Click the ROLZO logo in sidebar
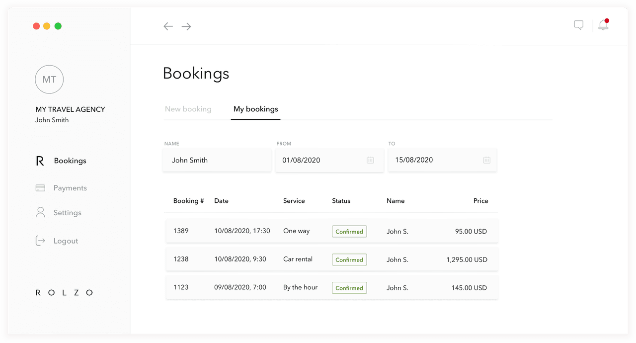 [x=64, y=293]
